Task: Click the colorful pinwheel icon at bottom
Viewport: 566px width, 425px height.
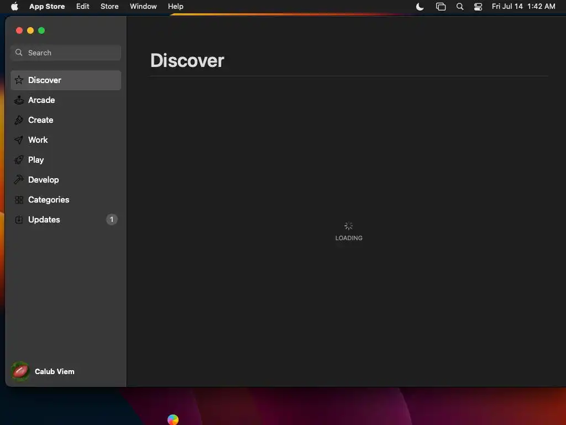Action: (x=173, y=419)
